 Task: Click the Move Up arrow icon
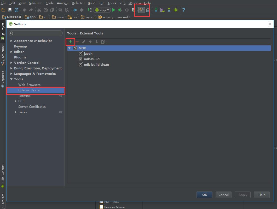coord(90,42)
